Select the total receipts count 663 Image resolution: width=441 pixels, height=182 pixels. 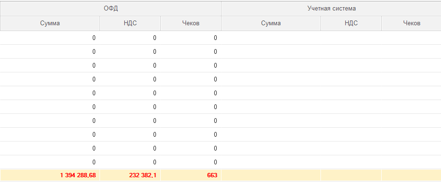pos(213,175)
